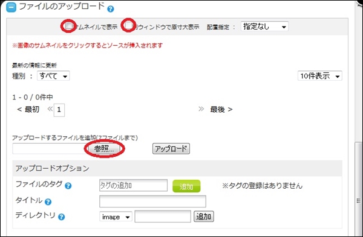Tick the 別ウィンドウで原寸大表示 checkbox
The image size is (363, 237).
[x=129, y=25]
